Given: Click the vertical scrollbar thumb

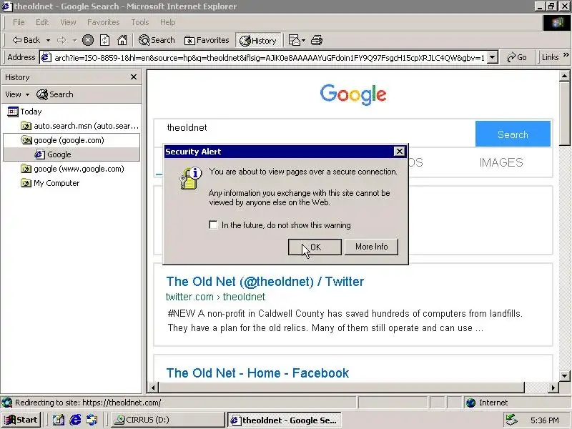Looking at the screenshot, I should pyautogui.click(x=564, y=113).
